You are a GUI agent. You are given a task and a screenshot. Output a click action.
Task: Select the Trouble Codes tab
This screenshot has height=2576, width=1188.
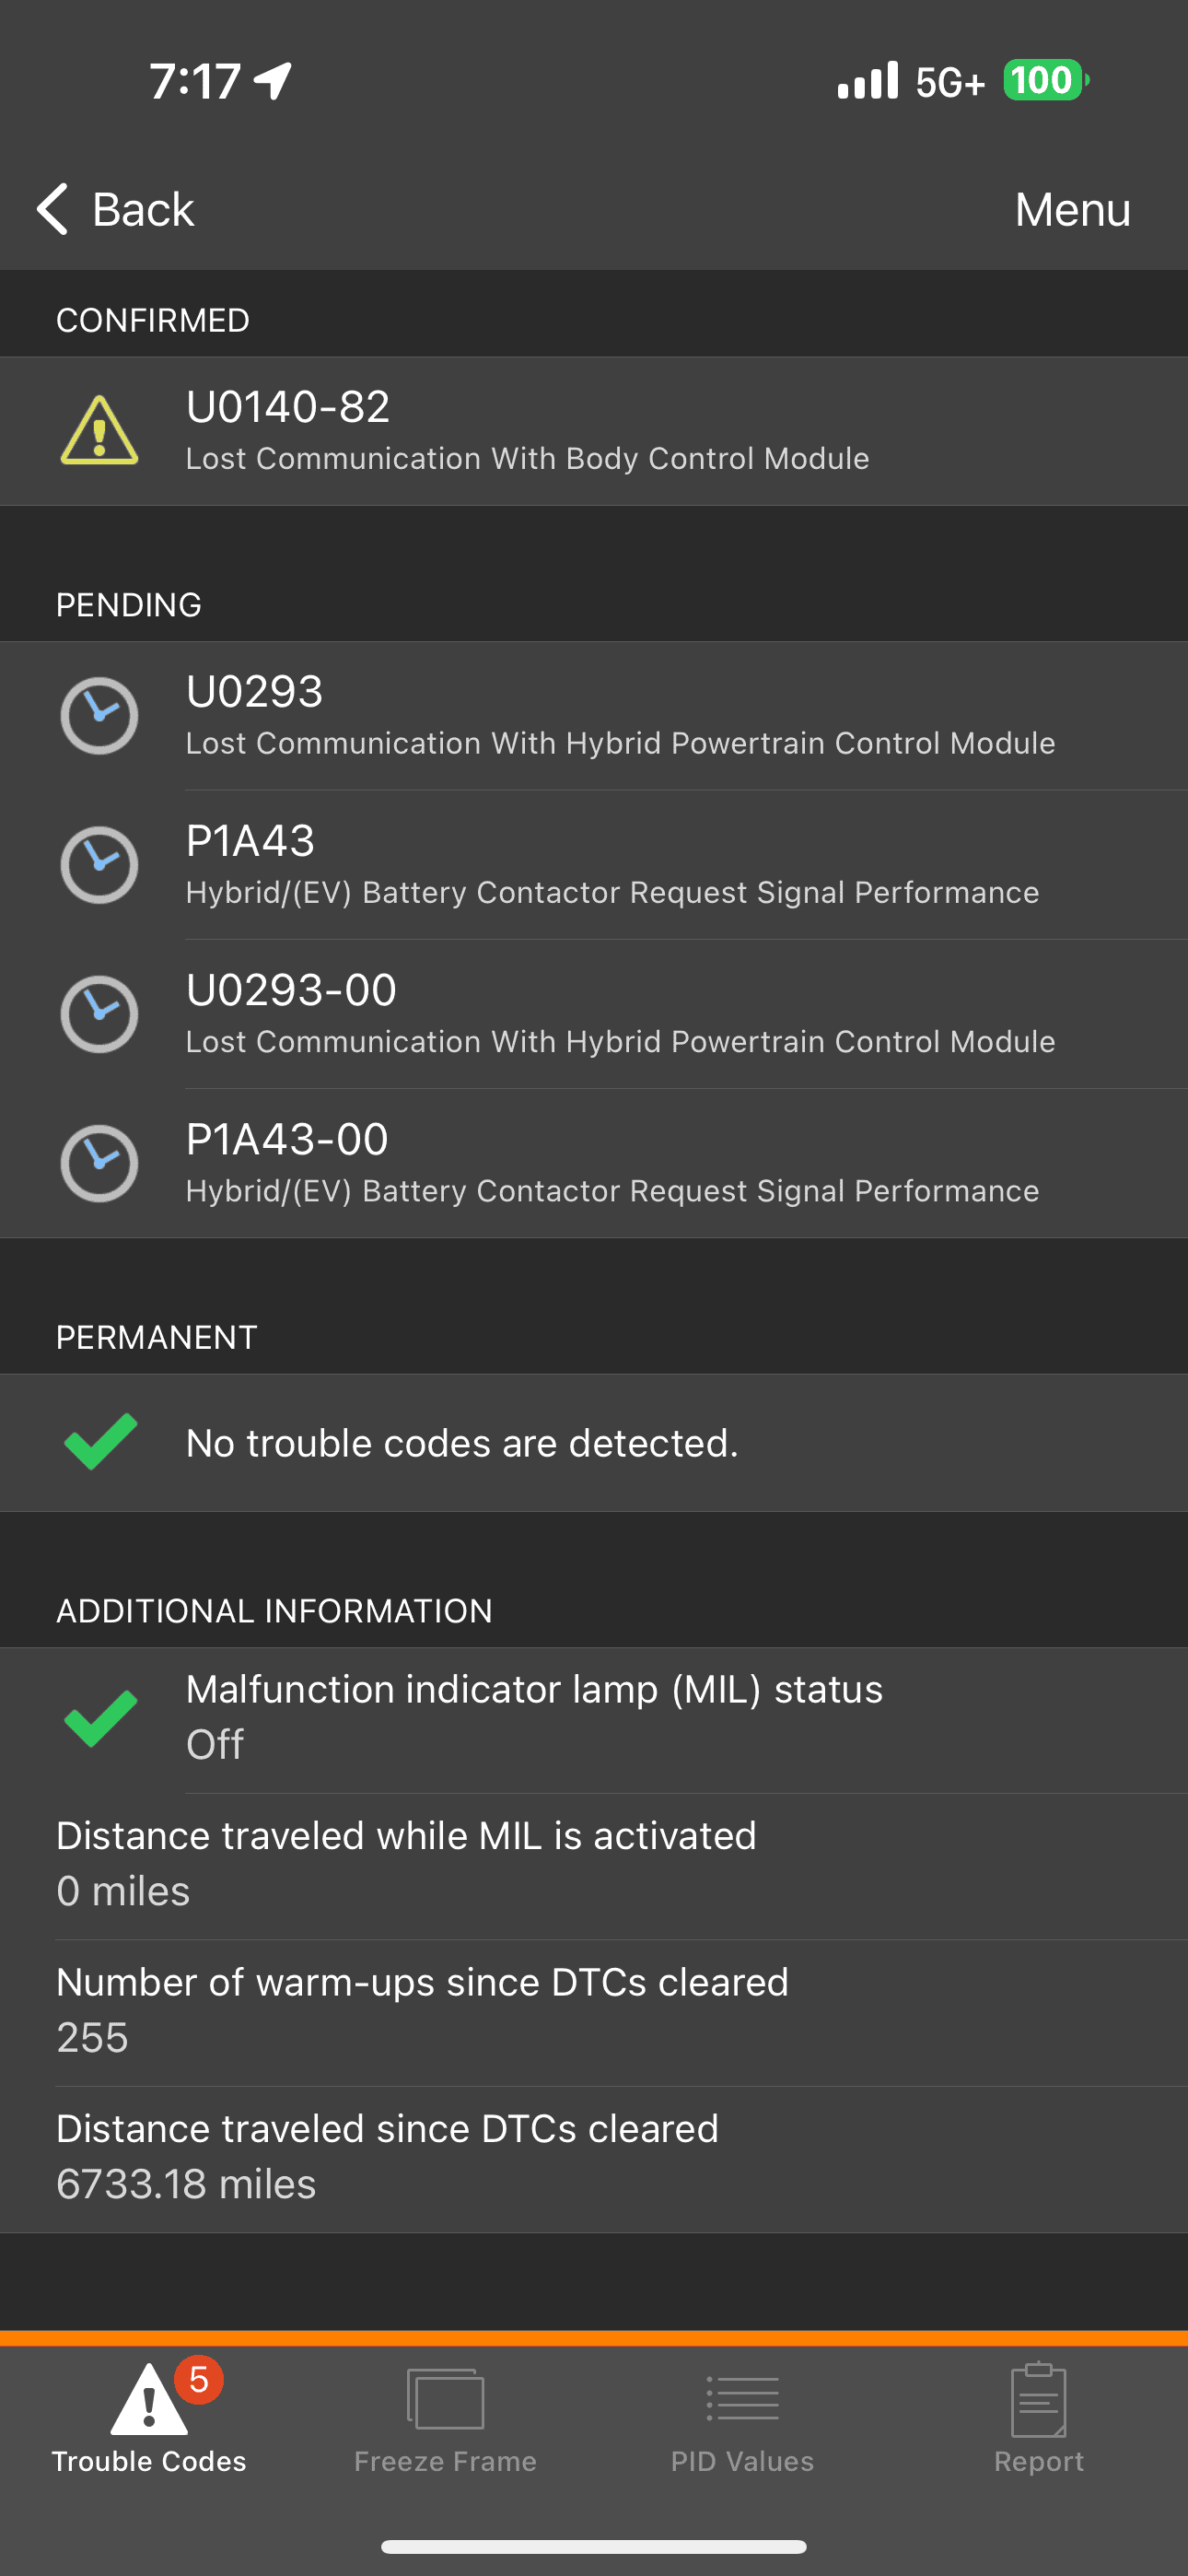149,2416
